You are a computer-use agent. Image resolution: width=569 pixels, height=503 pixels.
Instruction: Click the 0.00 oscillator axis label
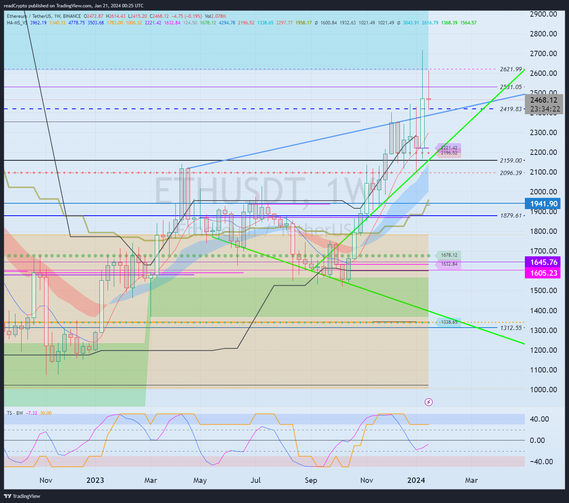click(537, 440)
